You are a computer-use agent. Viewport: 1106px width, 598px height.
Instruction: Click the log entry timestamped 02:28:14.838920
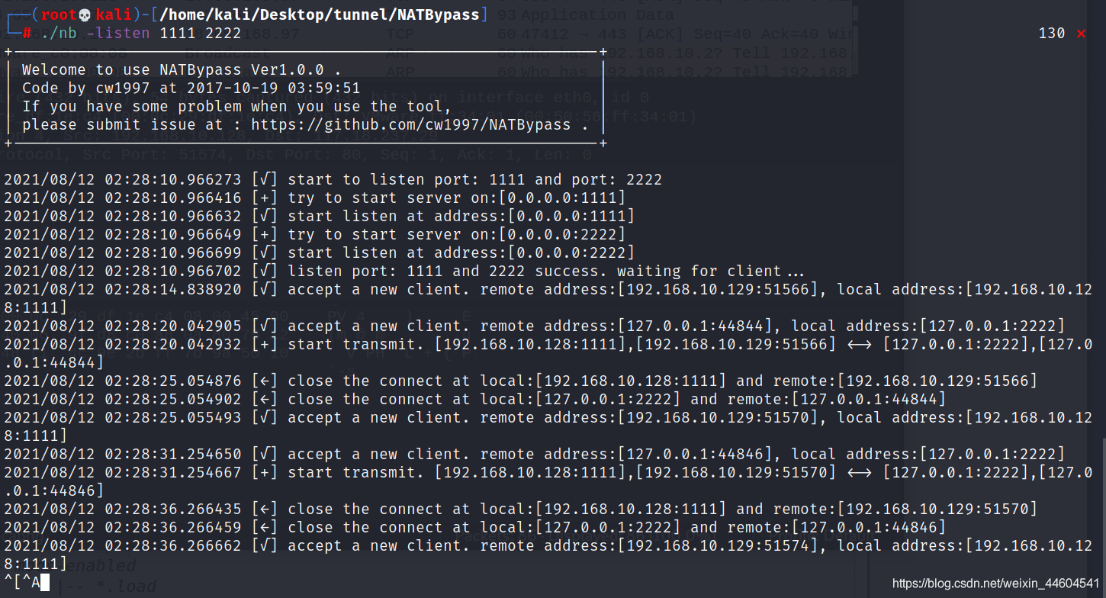(x=548, y=299)
